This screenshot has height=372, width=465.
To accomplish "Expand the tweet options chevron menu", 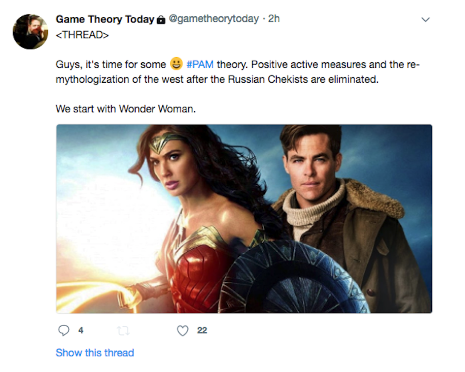I will (425, 19).
